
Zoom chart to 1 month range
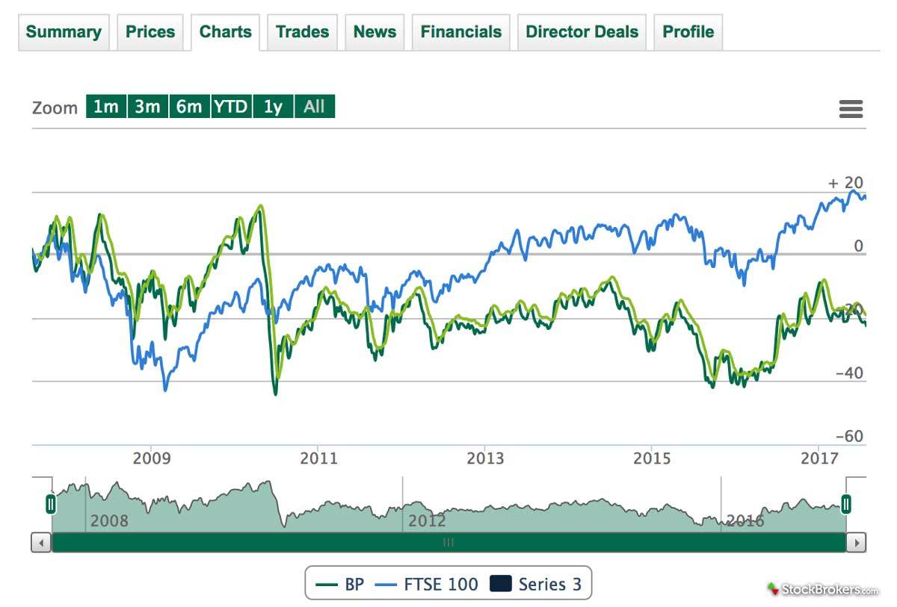(x=105, y=107)
